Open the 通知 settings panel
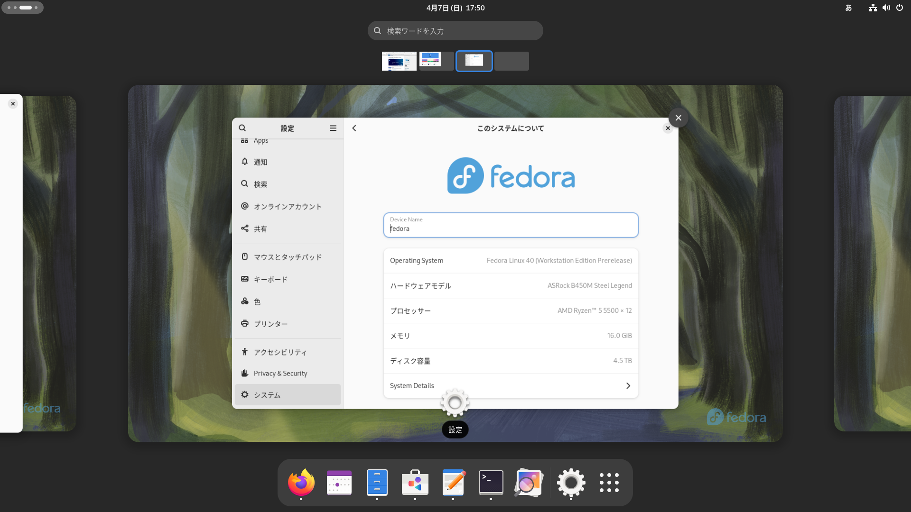The image size is (911, 512). pyautogui.click(x=288, y=162)
